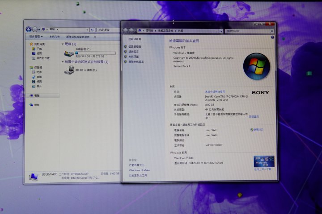Open 下載 folder in navigation pane
322x214 pixels.
(37, 49)
